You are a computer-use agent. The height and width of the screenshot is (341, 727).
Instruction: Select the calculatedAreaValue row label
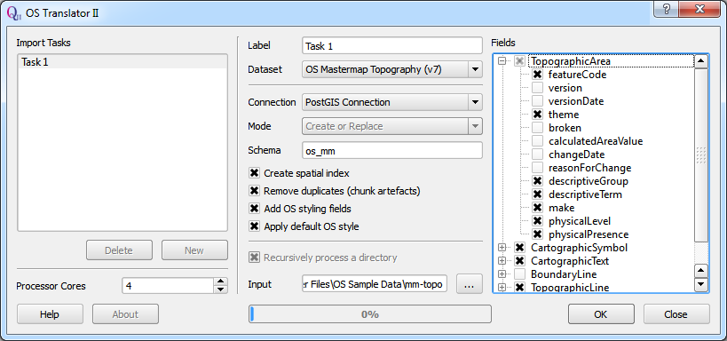(x=596, y=141)
